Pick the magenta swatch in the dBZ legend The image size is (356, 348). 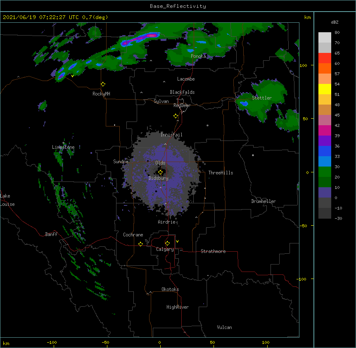[x=325, y=130]
